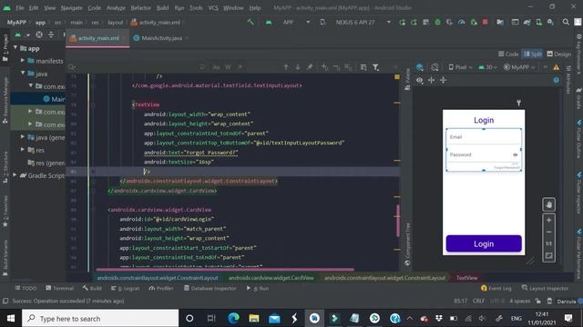Toggle the password visibility eye in the preview

pos(515,155)
